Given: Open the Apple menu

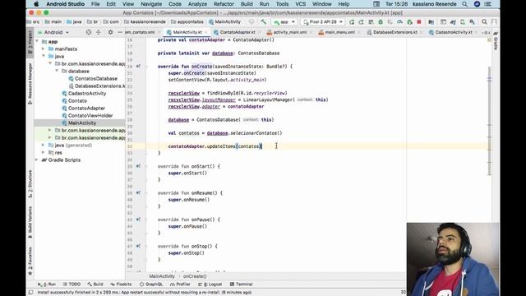Looking at the screenshot, I should [x=36, y=4].
